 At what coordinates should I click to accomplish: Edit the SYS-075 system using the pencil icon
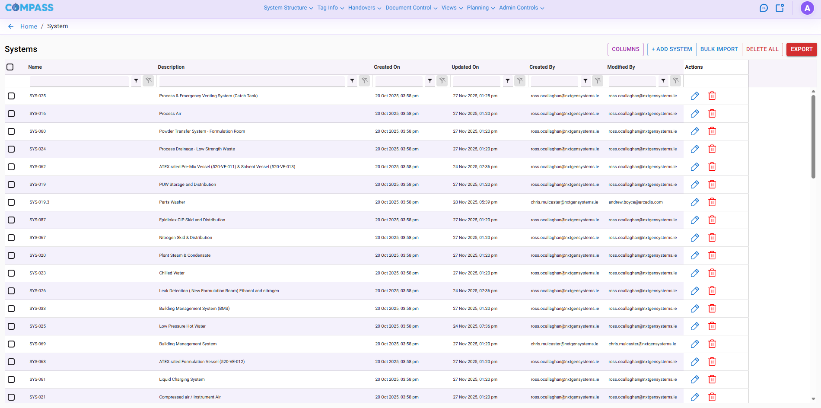[x=695, y=96]
